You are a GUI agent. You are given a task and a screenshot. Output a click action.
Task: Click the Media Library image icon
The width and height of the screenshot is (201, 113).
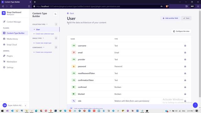tap(4, 39)
